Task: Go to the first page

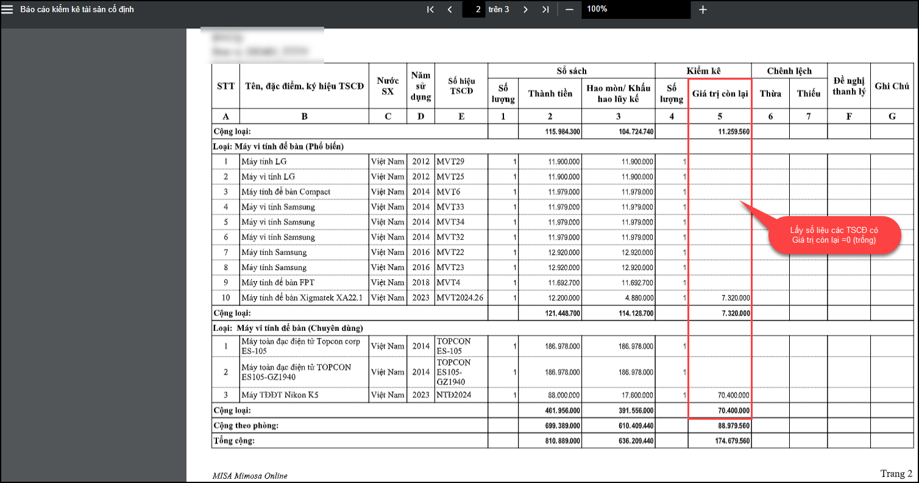Action: point(430,9)
